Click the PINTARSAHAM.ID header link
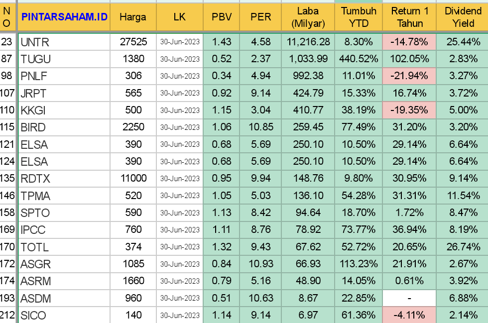This screenshot has width=488, height=323. (x=64, y=17)
